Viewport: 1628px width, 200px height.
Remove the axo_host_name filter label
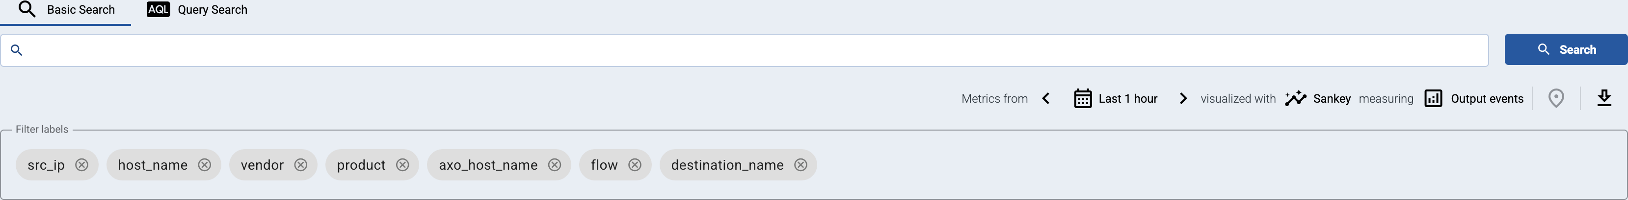[554, 165]
